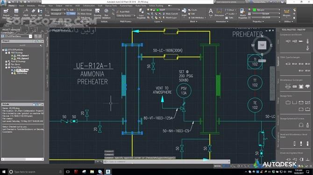Click the Match Layer button

[x=170, y=18]
